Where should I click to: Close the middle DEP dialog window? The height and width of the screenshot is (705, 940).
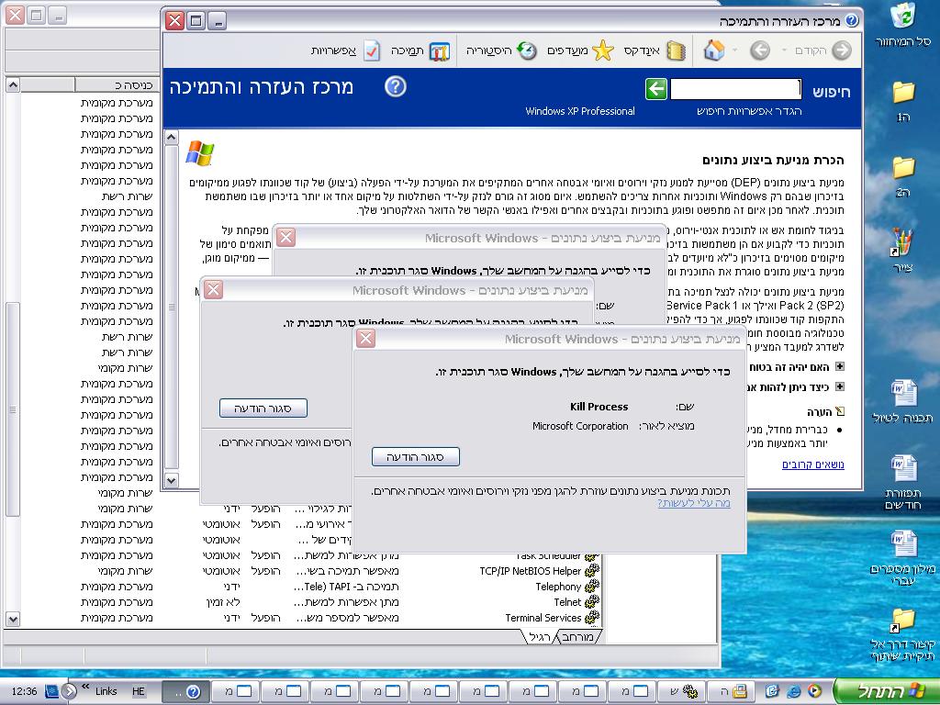[x=213, y=290]
